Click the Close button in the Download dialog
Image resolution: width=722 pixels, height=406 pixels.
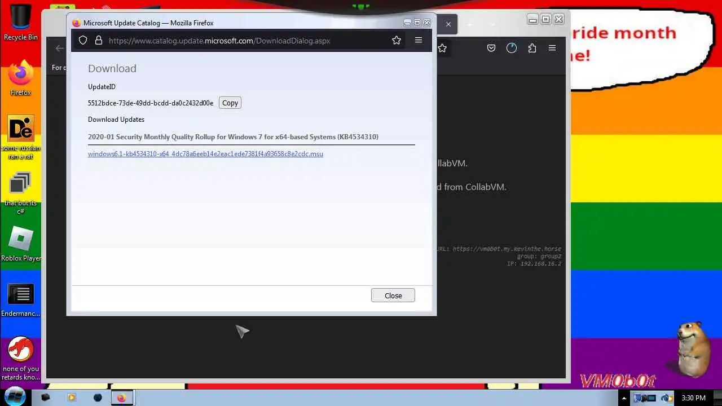393,295
